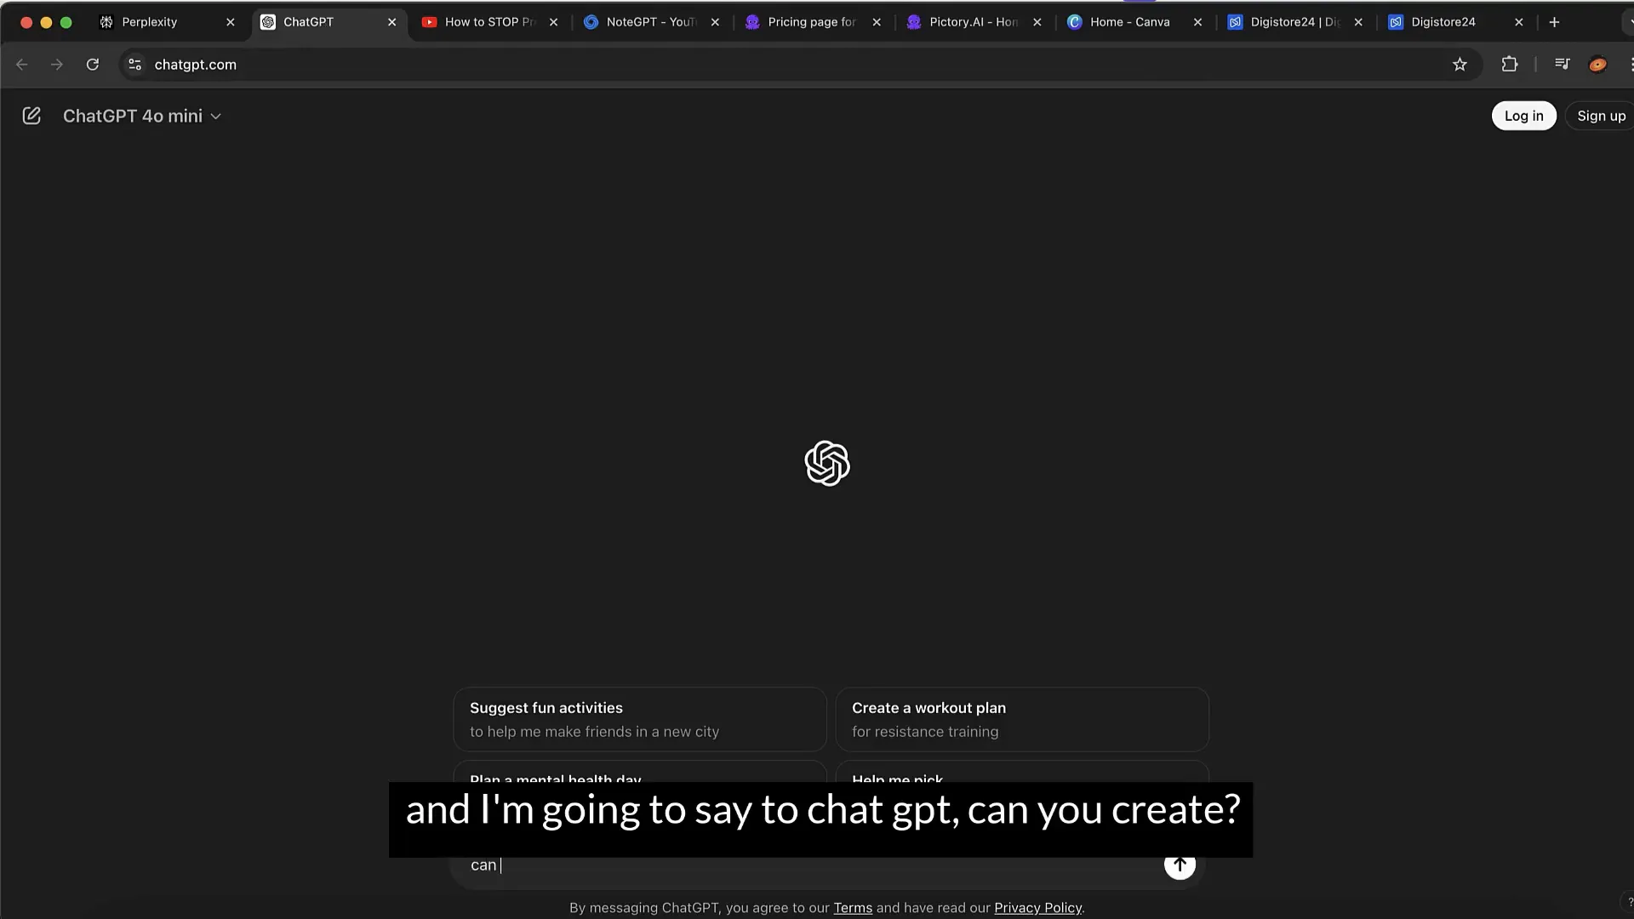Click the user profile avatar icon
Viewport: 1634px width, 919px height.
tap(1598, 64)
